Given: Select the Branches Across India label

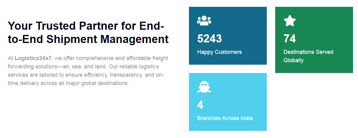Looking at the screenshot, I should point(225,118).
